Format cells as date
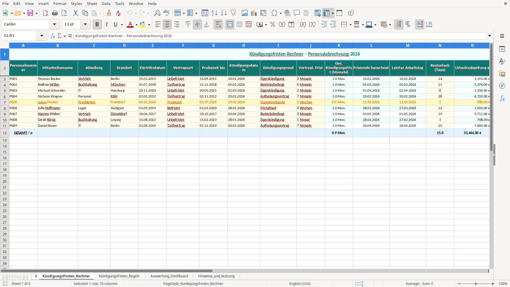The width and height of the screenshot is (510, 287). coord(291,25)
